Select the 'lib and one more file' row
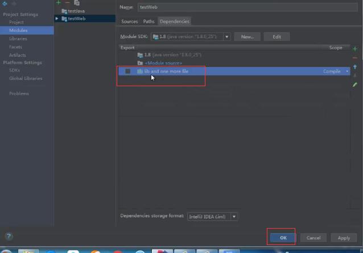 click(x=234, y=71)
